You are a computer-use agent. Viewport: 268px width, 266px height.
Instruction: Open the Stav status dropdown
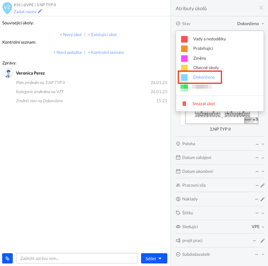(250, 24)
